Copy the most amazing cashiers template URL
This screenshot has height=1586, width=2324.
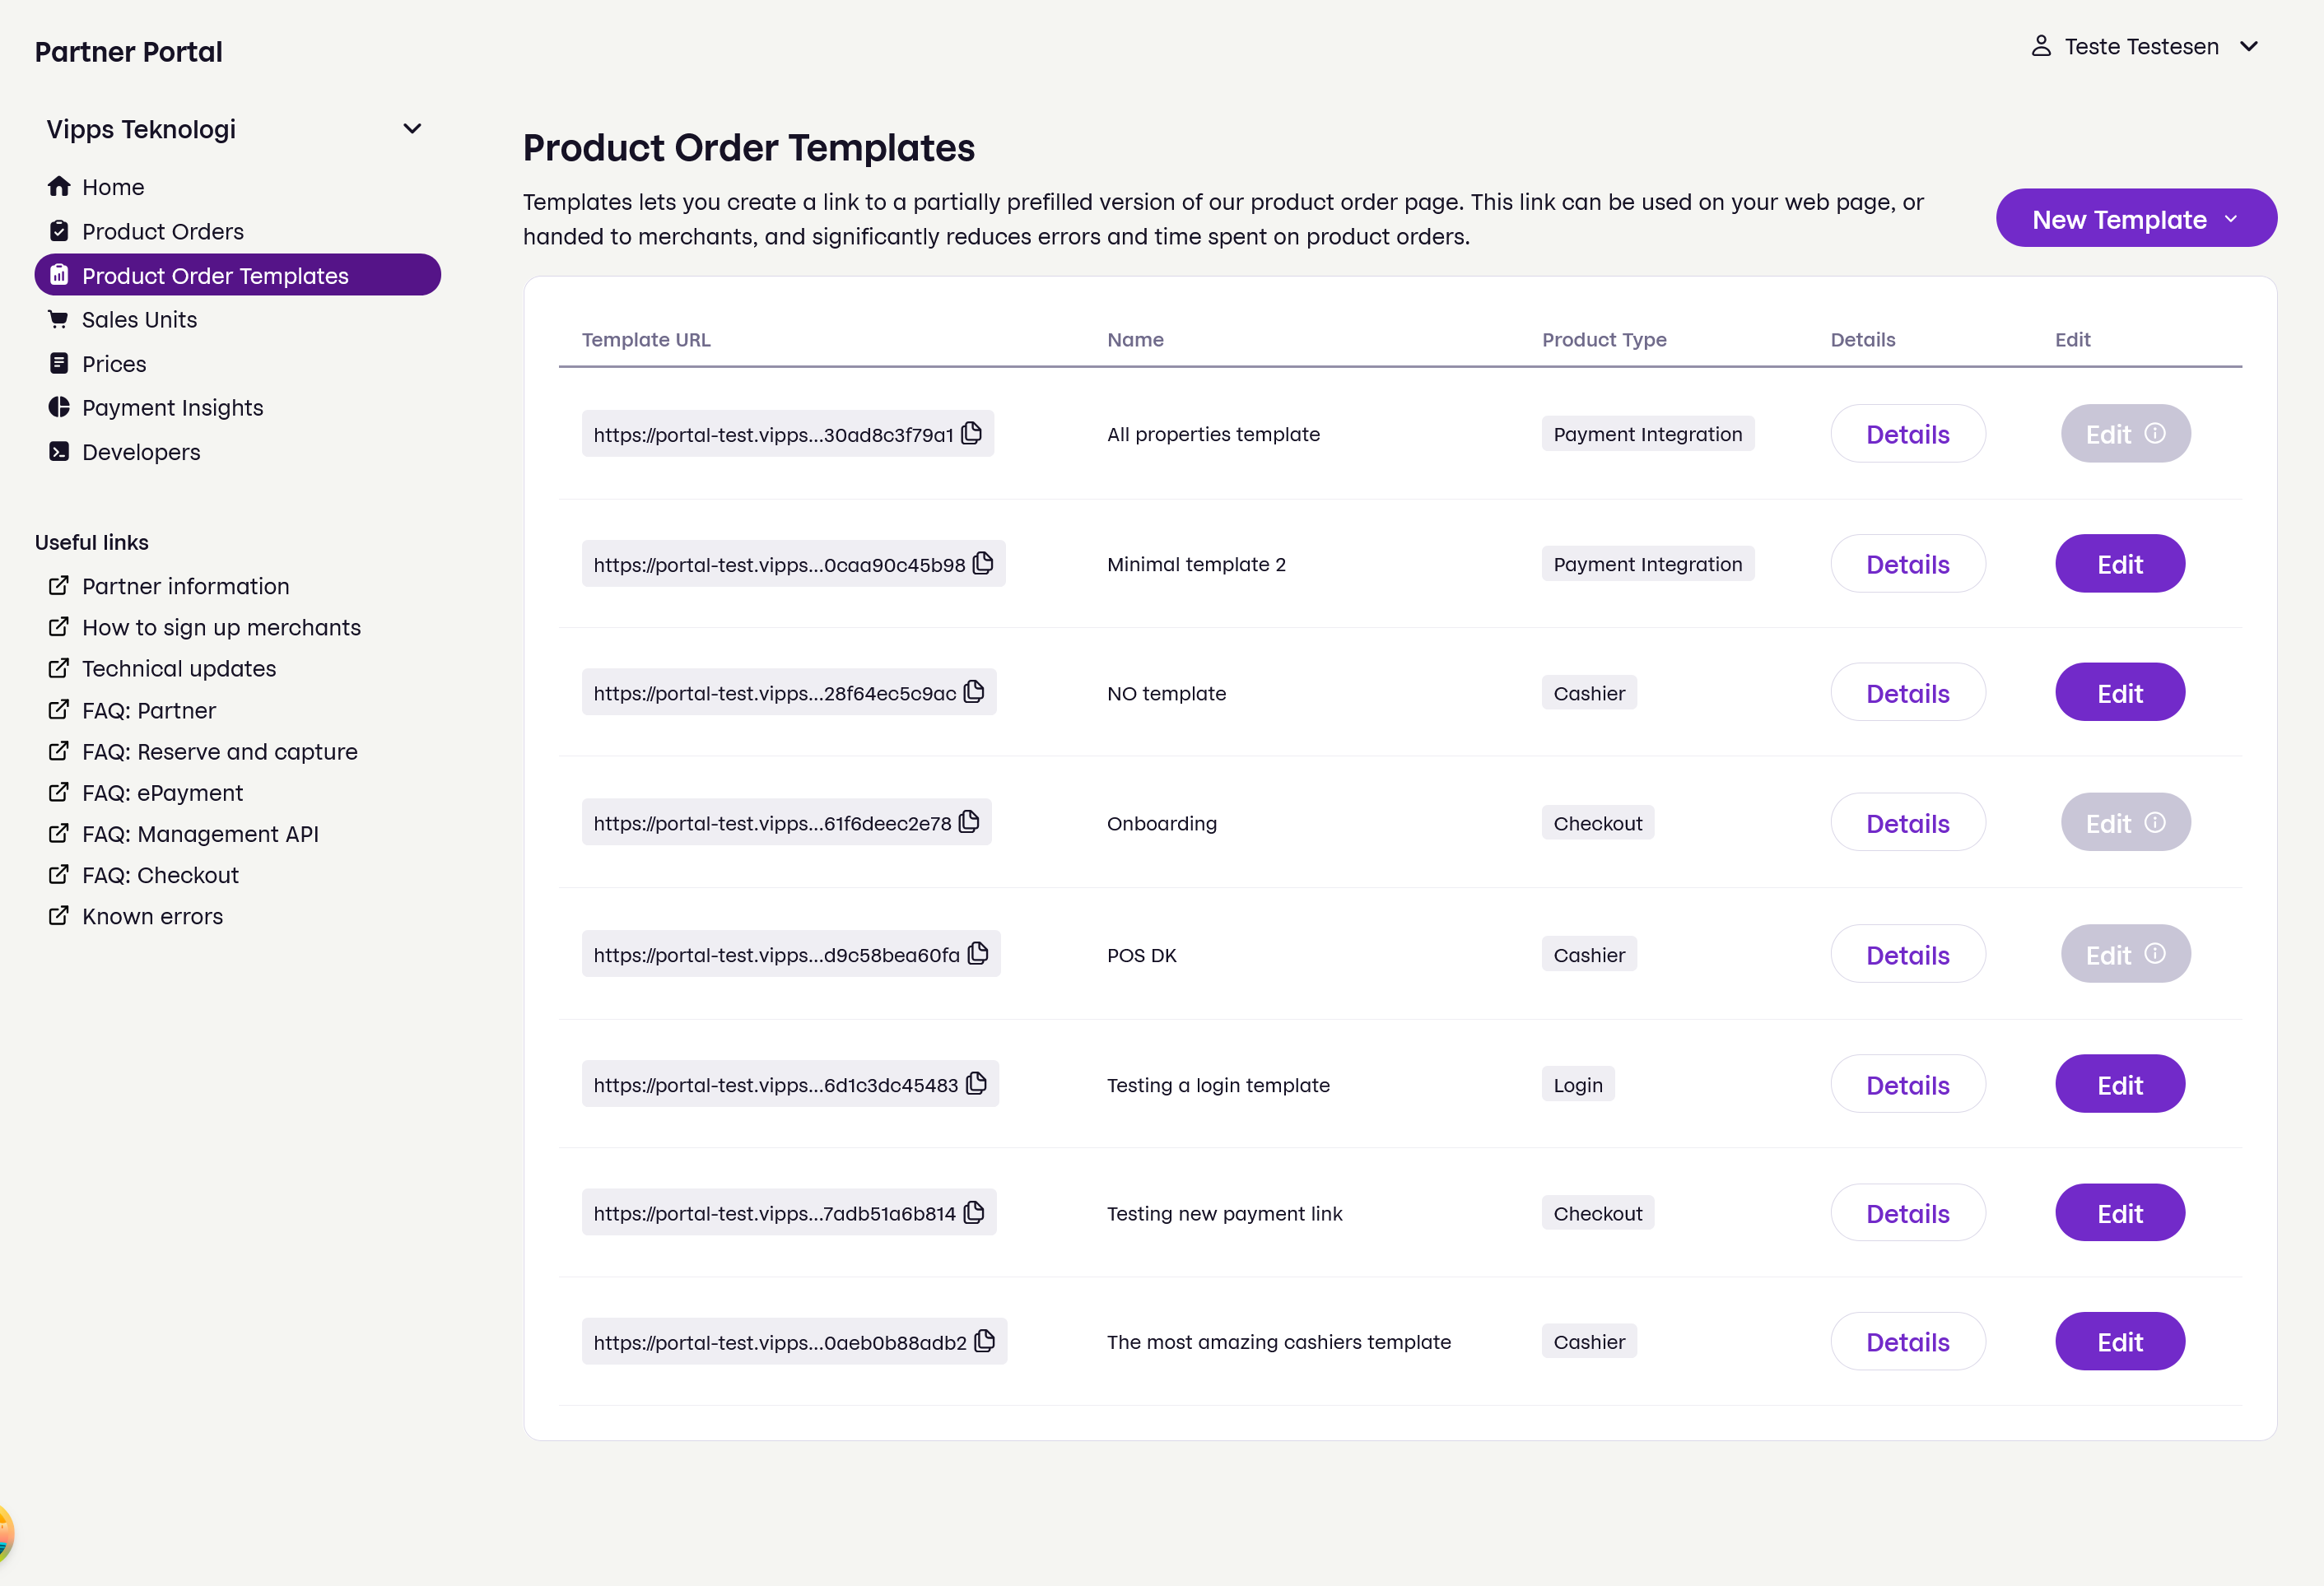[x=985, y=1341]
